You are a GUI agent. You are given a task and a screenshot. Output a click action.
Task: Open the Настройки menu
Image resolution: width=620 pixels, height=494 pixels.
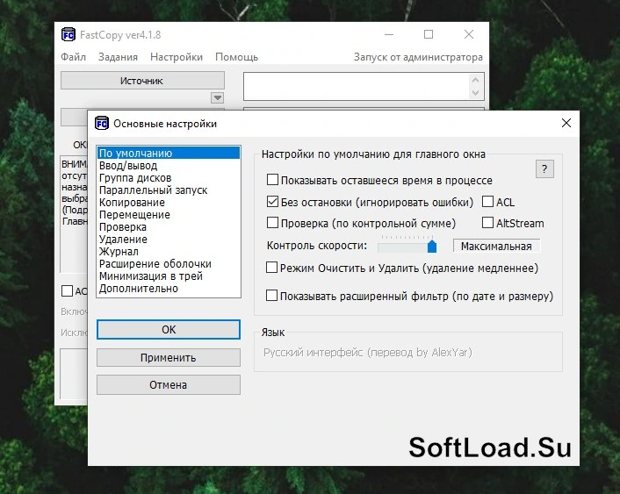pos(177,57)
